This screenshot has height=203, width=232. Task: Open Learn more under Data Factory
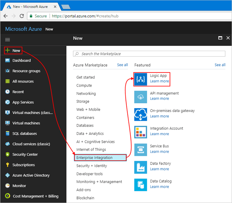(x=159, y=169)
